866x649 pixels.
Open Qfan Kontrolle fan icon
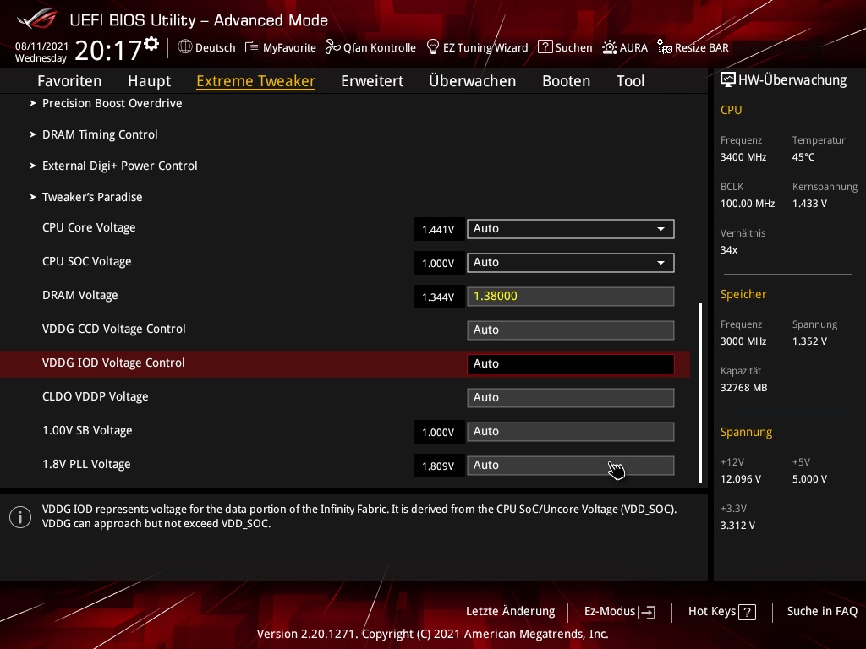(x=332, y=47)
